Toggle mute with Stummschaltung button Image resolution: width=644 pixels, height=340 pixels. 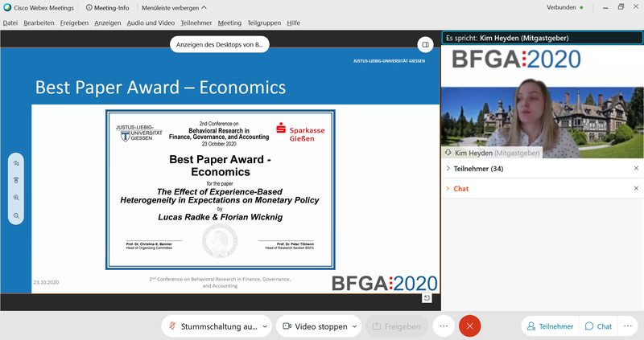point(213,326)
